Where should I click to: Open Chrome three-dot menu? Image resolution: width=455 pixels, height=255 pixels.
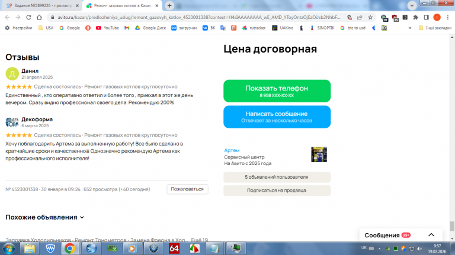pyautogui.click(x=448, y=17)
